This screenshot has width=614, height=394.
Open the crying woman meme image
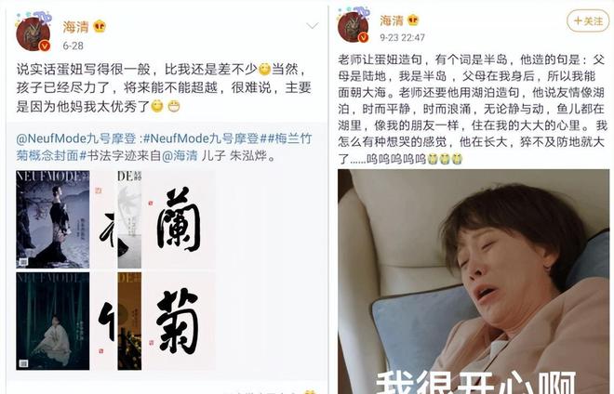[474, 282]
